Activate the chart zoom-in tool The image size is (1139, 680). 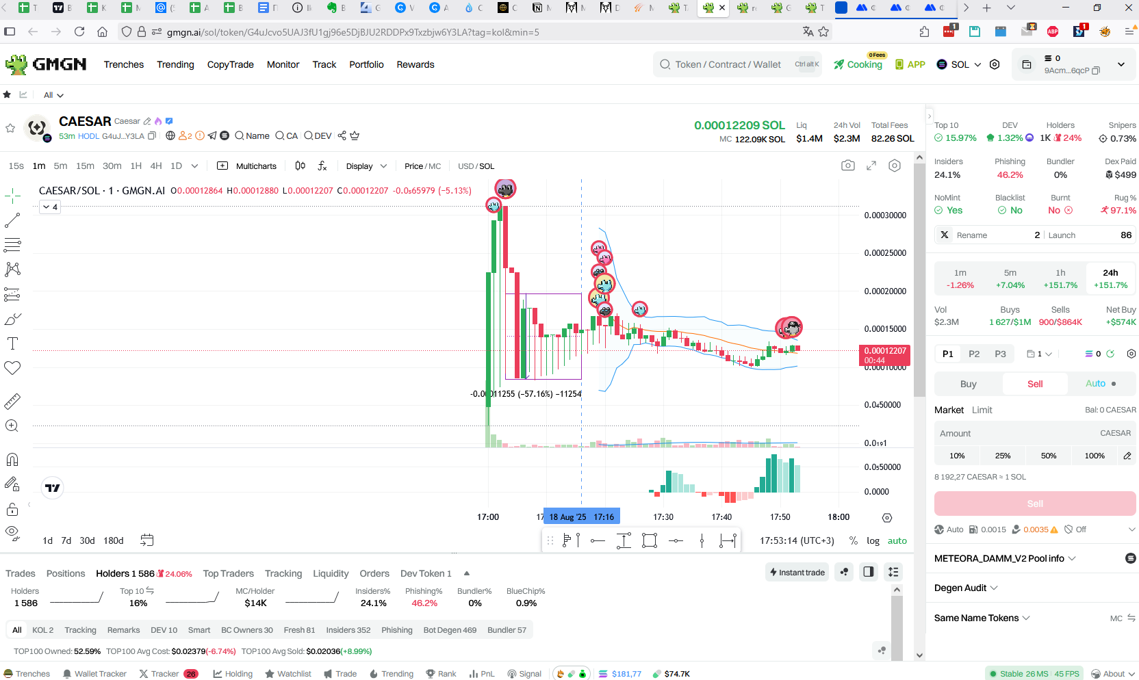[x=12, y=426]
